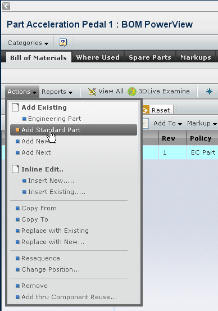Click the back arrow icon at top
This screenshot has height=311, width=218.
pos(6,6)
